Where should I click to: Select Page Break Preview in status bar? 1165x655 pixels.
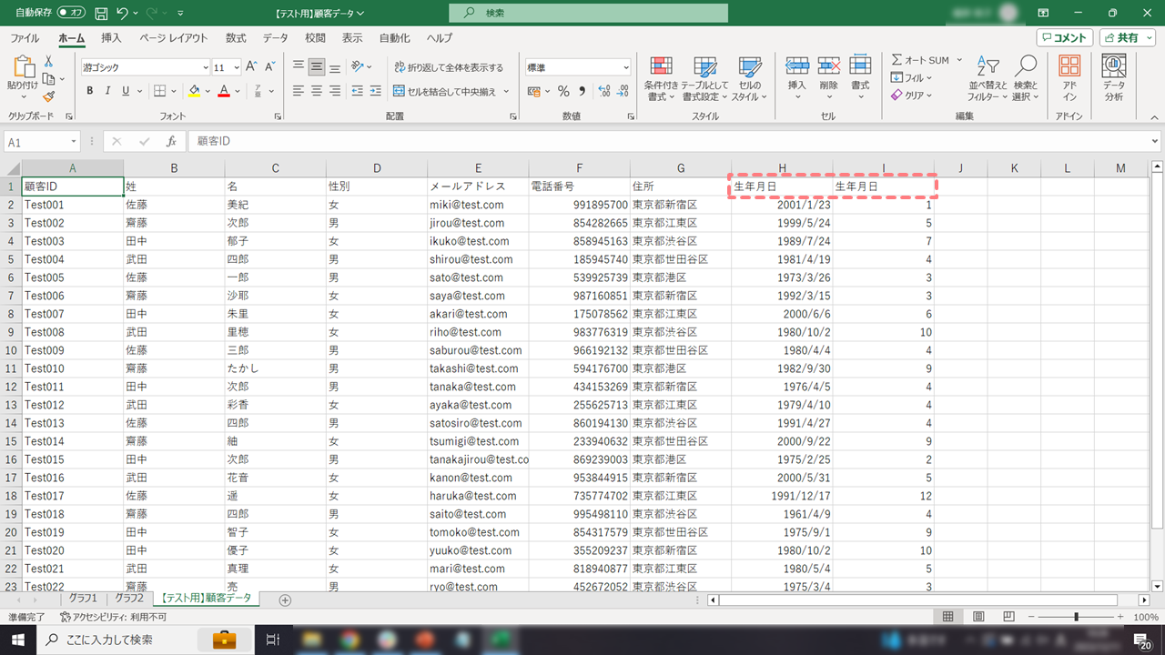click(1009, 617)
